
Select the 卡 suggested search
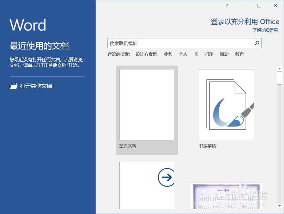(x=196, y=54)
